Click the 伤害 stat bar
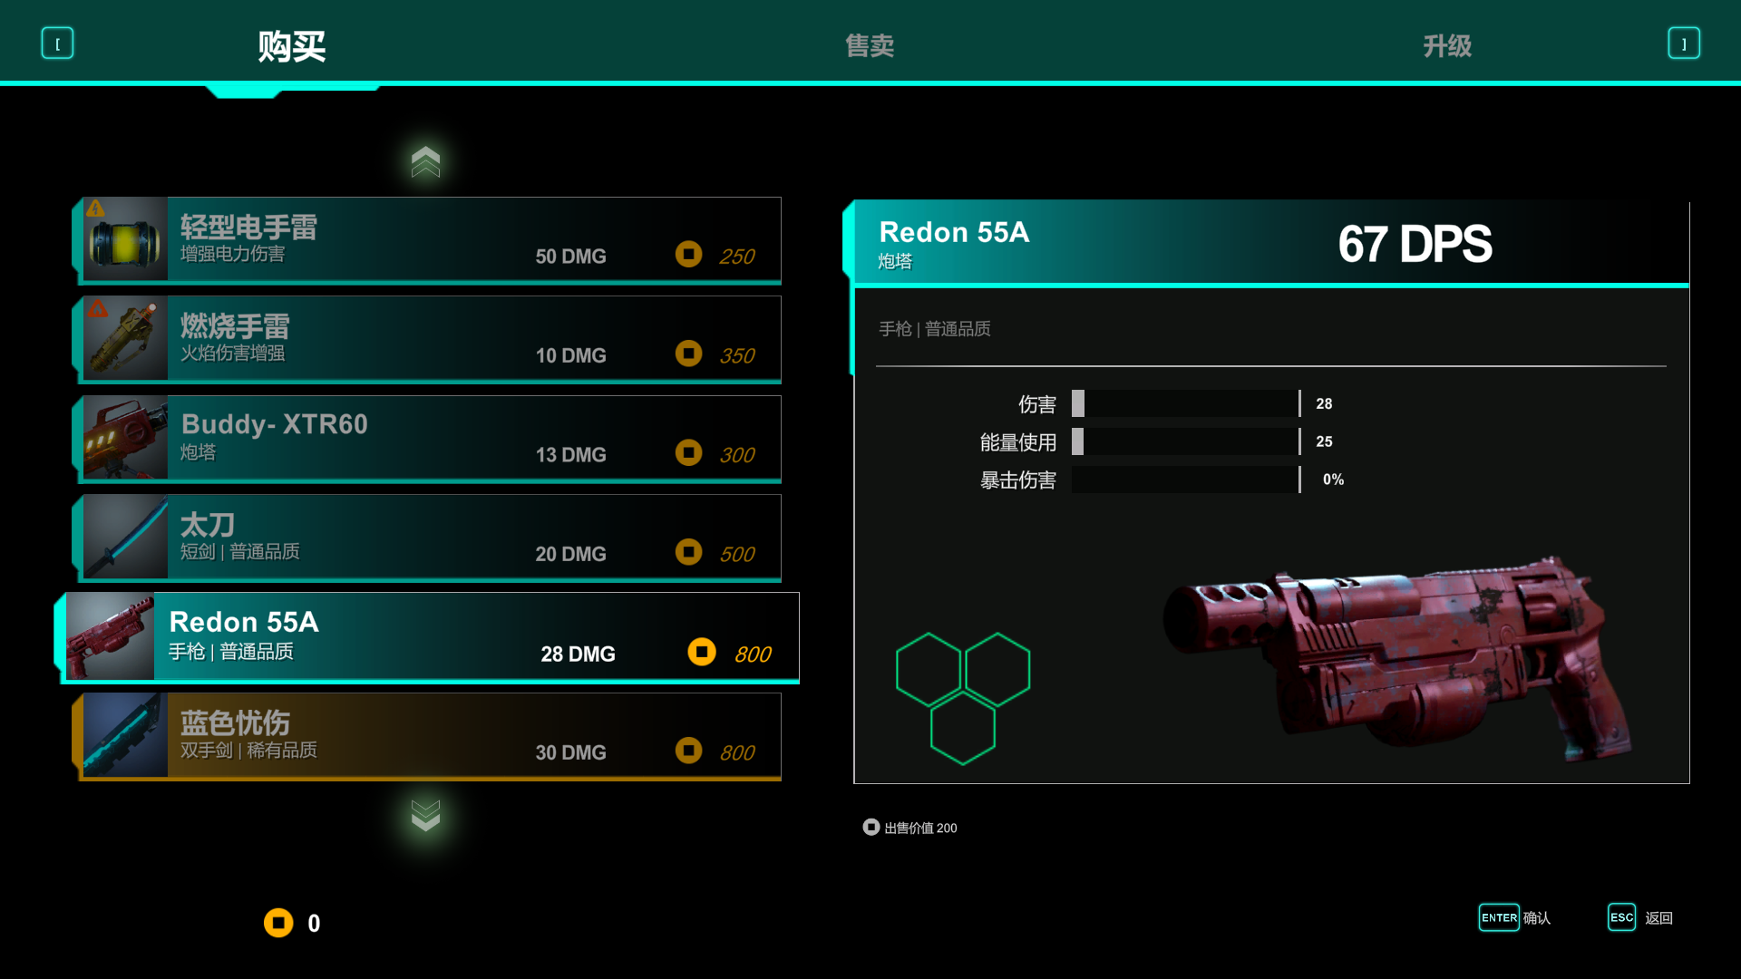Viewport: 1741px width, 979px height. pyautogui.click(x=1186, y=403)
